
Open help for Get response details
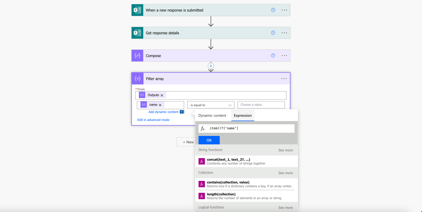pyautogui.click(x=273, y=33)
